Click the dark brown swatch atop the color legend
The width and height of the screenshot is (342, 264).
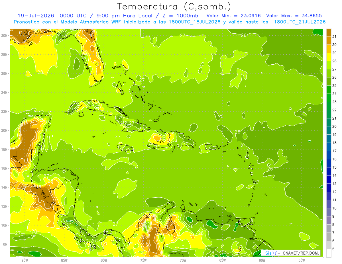click(329, 32)
